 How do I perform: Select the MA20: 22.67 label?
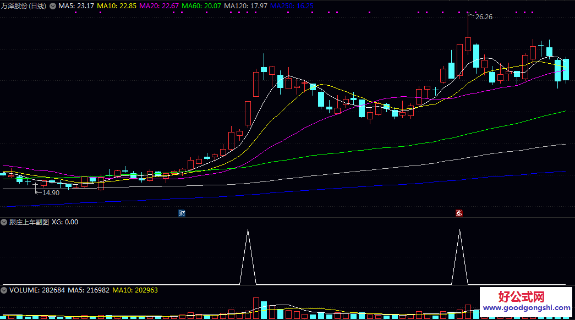[x=159, y=6]
